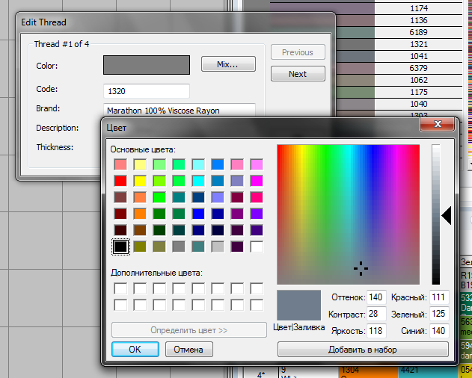The width and height of the screenshot is (472, 378).
Task: Select the first empty custom color slot
Action: (x=120, y=288)
